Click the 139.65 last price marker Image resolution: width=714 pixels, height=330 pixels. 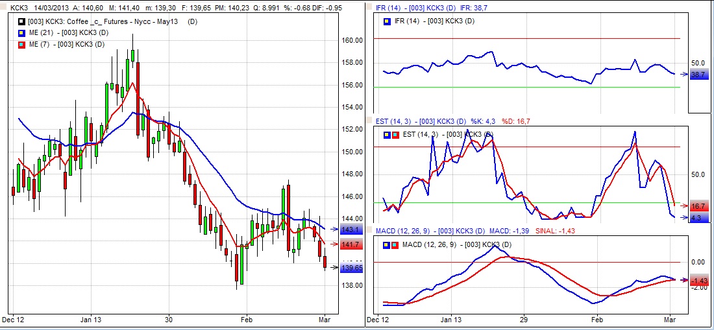point(351,267)
